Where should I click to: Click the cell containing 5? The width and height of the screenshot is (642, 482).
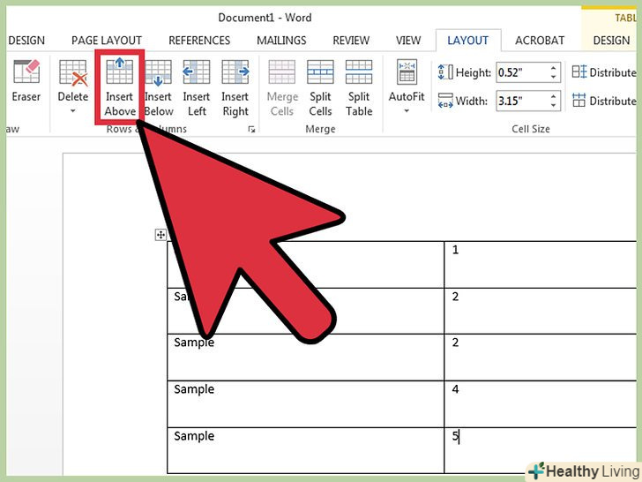pyautogui.click(x=541, y=450)
